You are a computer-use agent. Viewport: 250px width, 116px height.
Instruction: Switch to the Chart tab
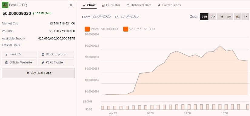click(x=89, y=5)
